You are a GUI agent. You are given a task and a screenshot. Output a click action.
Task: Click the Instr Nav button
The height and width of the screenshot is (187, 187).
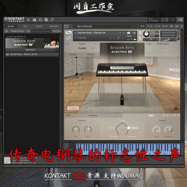[57, 31]
